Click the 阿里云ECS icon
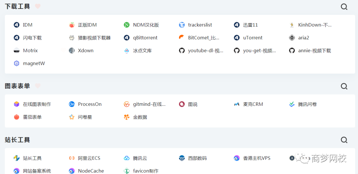 pos(72,158)
